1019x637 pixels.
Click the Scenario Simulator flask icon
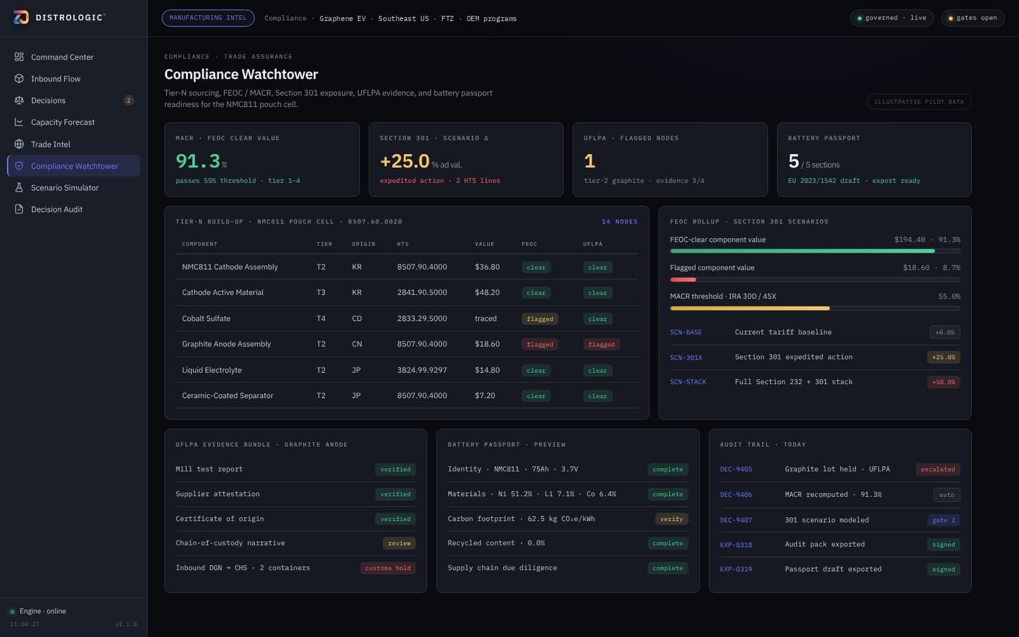coord(19,187)
